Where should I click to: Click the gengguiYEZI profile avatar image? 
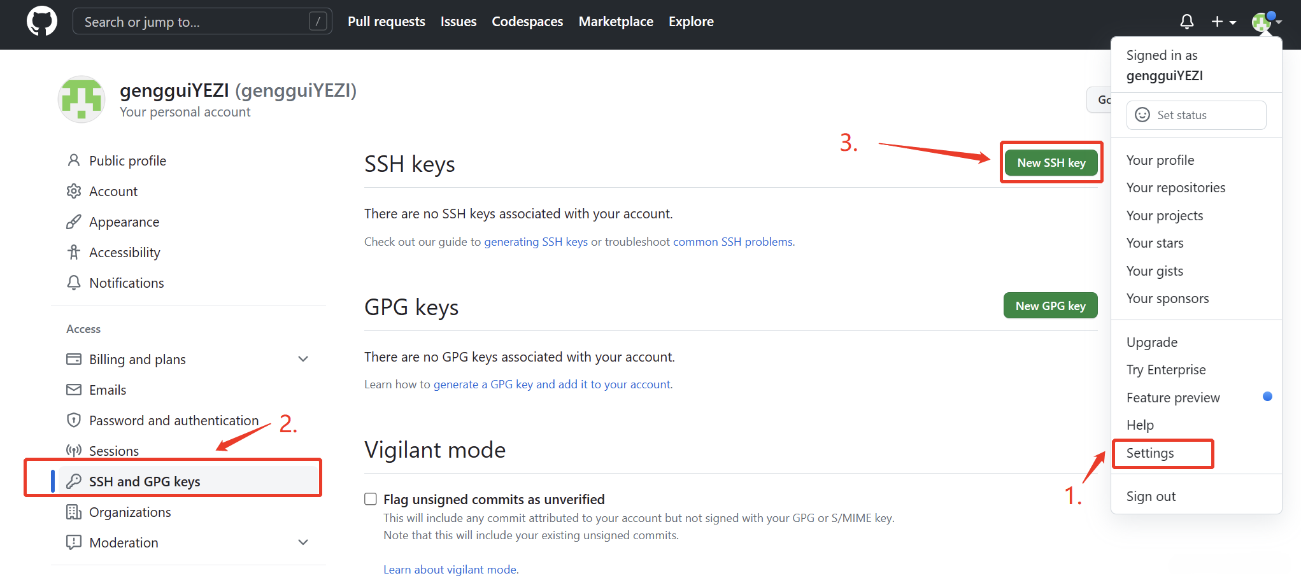(82, 99)
